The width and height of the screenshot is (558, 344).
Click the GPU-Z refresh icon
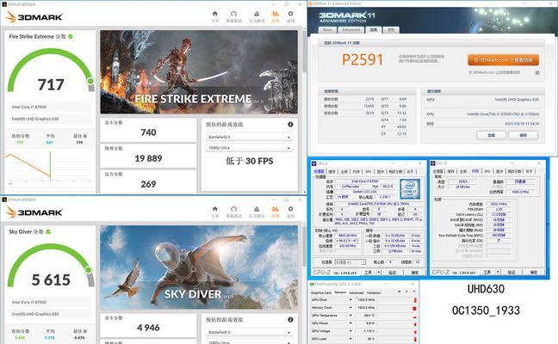click(406, 292)
